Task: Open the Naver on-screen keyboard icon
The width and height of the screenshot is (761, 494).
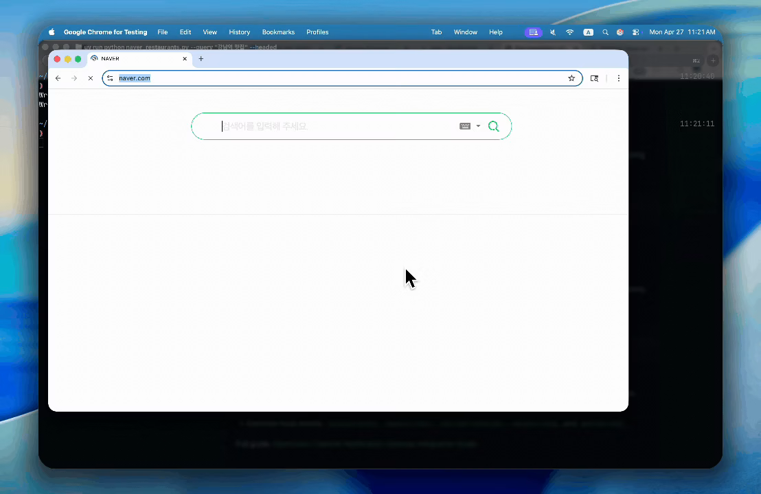Action: (465, 126)
